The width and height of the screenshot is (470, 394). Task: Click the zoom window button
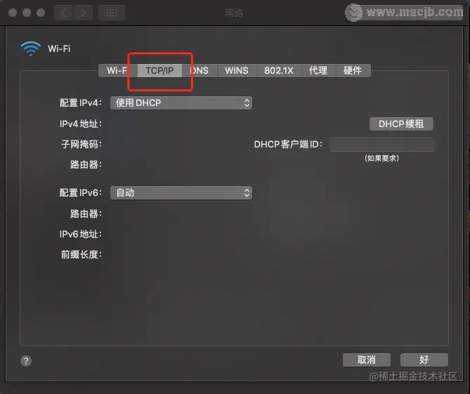(x=41, y=13)
